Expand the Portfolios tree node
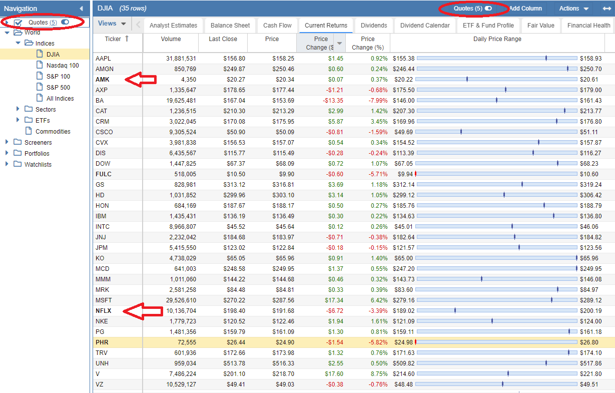615x393 pixels. 7,153
